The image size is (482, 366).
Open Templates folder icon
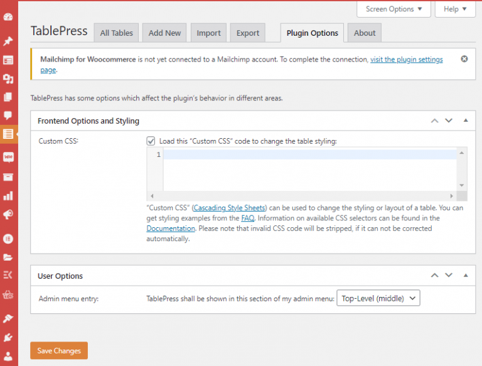point(8,257)
